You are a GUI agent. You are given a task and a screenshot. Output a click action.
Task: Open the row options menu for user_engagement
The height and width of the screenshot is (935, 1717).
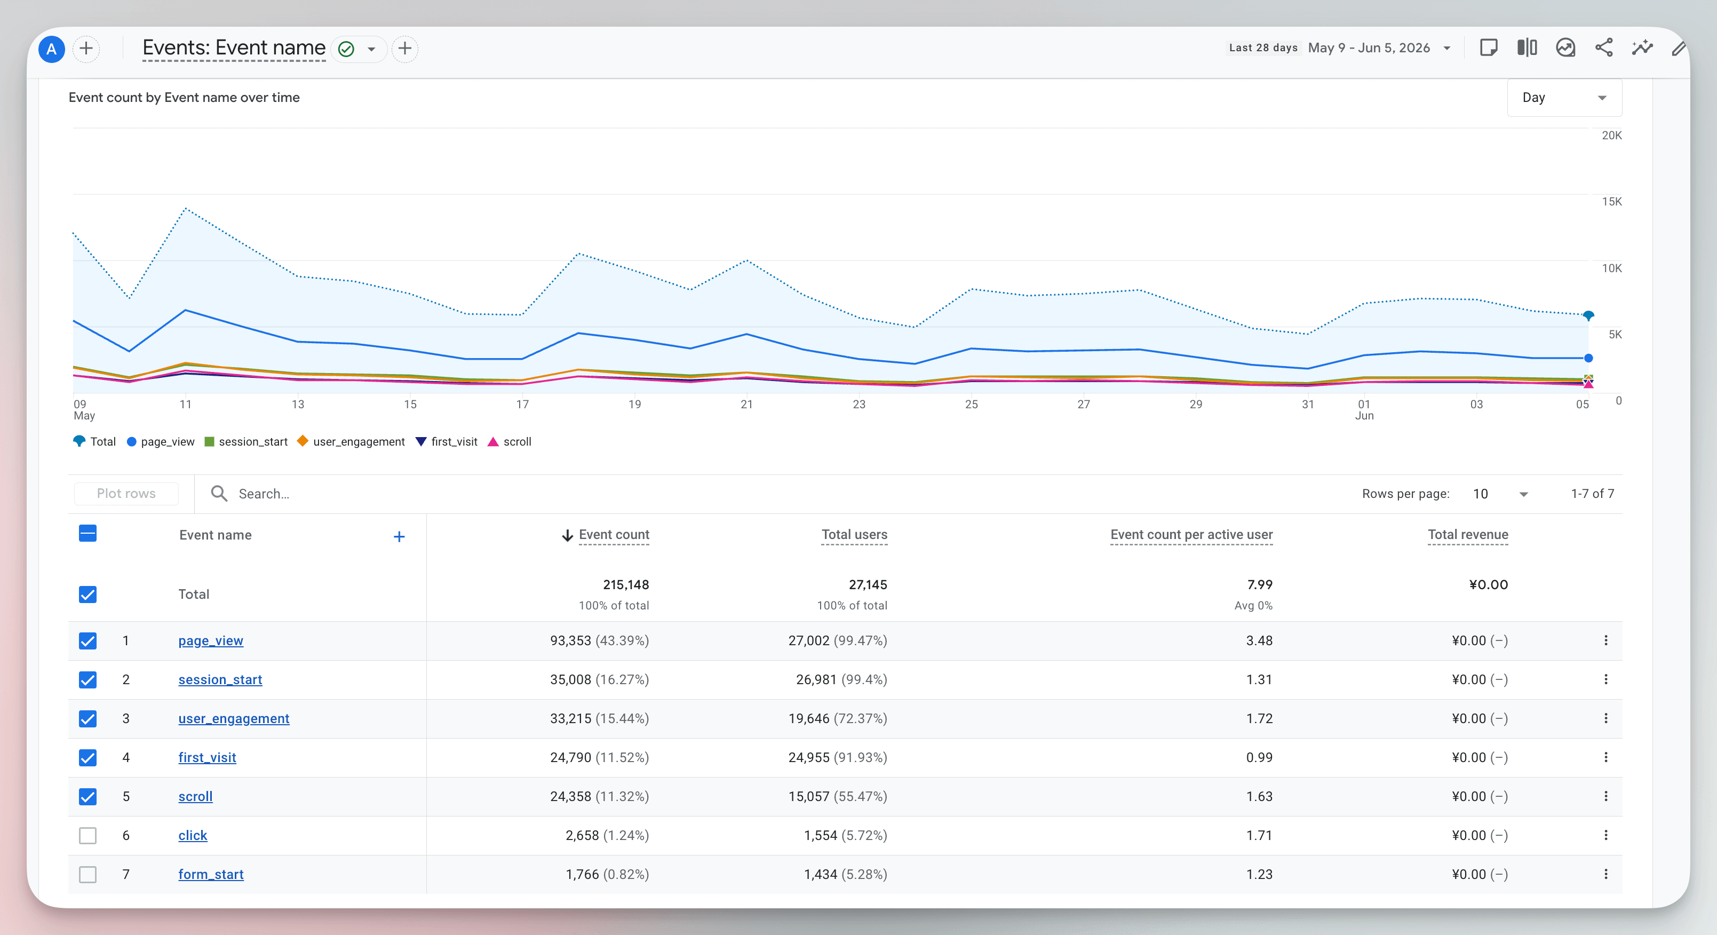(x=1605, y=719)
